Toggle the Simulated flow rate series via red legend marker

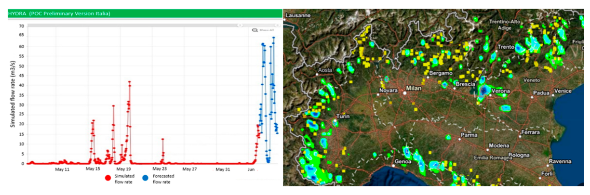click(107, 178)
